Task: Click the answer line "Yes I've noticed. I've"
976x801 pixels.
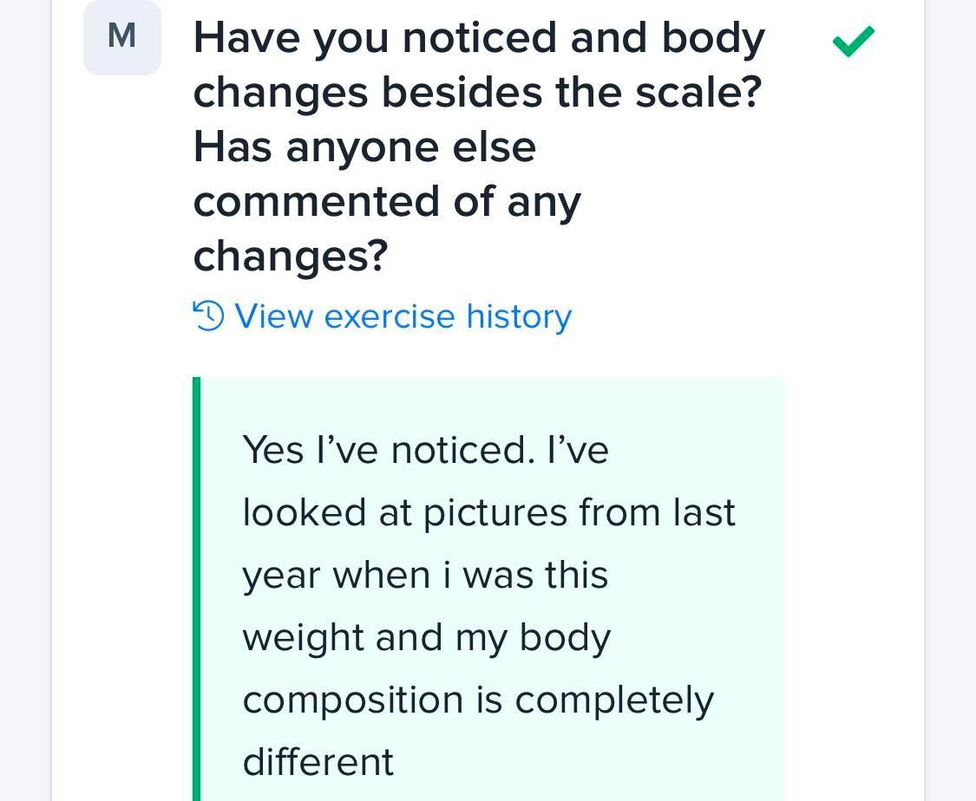Action: 426,450
